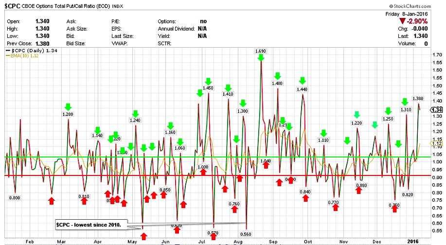Click the 0.570 trough label

tap(213, 233)
